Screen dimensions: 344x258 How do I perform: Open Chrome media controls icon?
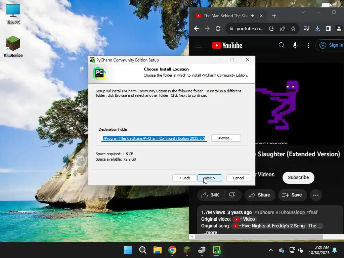pyautogui.click(x=306, y=29)
